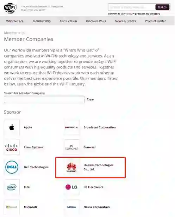Select the Microsoft logo thumbnail

(x=12, y=207)
